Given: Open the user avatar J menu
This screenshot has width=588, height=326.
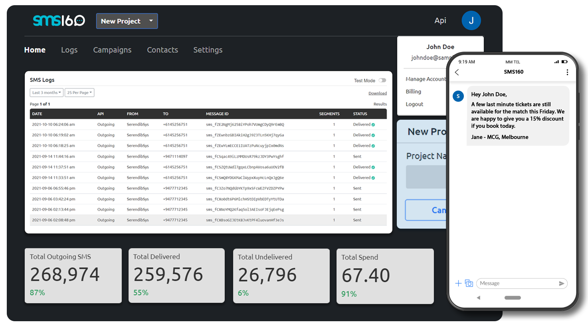Looking at the screenshot, I should click(x=471, y=21).
